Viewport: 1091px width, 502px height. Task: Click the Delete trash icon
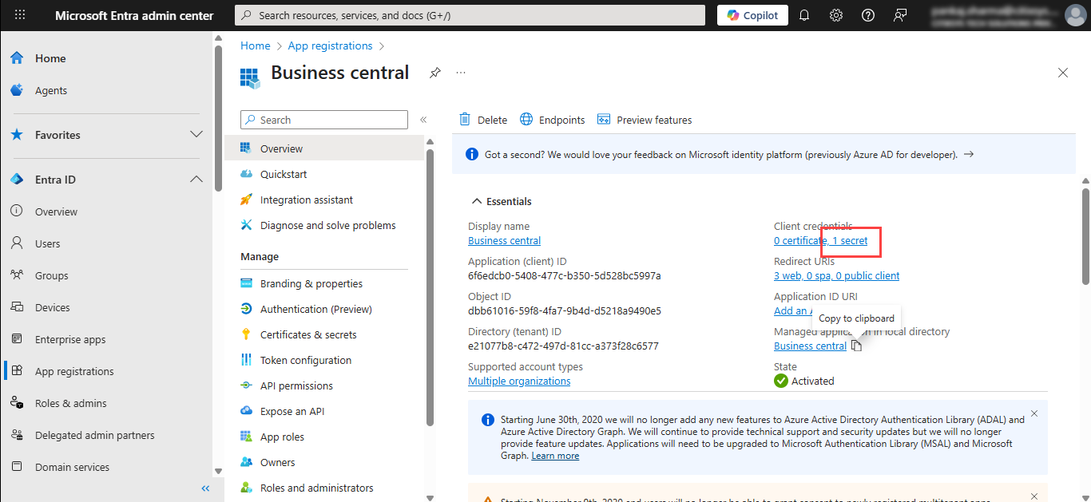[465, 120]
